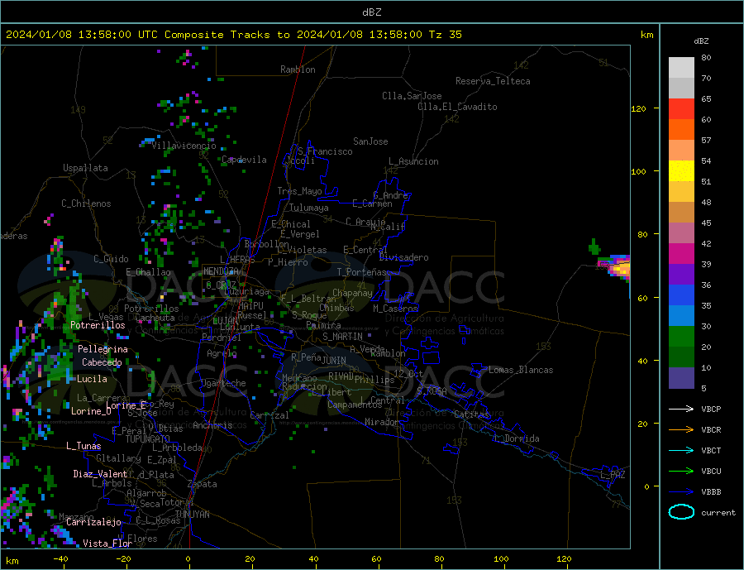Click the Carrizalejo map label
The image size is (744, 570).
click(93, 523)
